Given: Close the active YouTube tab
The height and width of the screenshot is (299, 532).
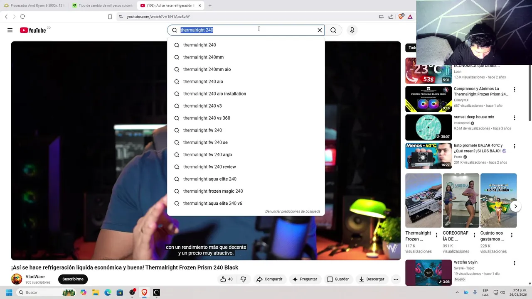Looking at the screenshot, I should click(x=199, y=5).
